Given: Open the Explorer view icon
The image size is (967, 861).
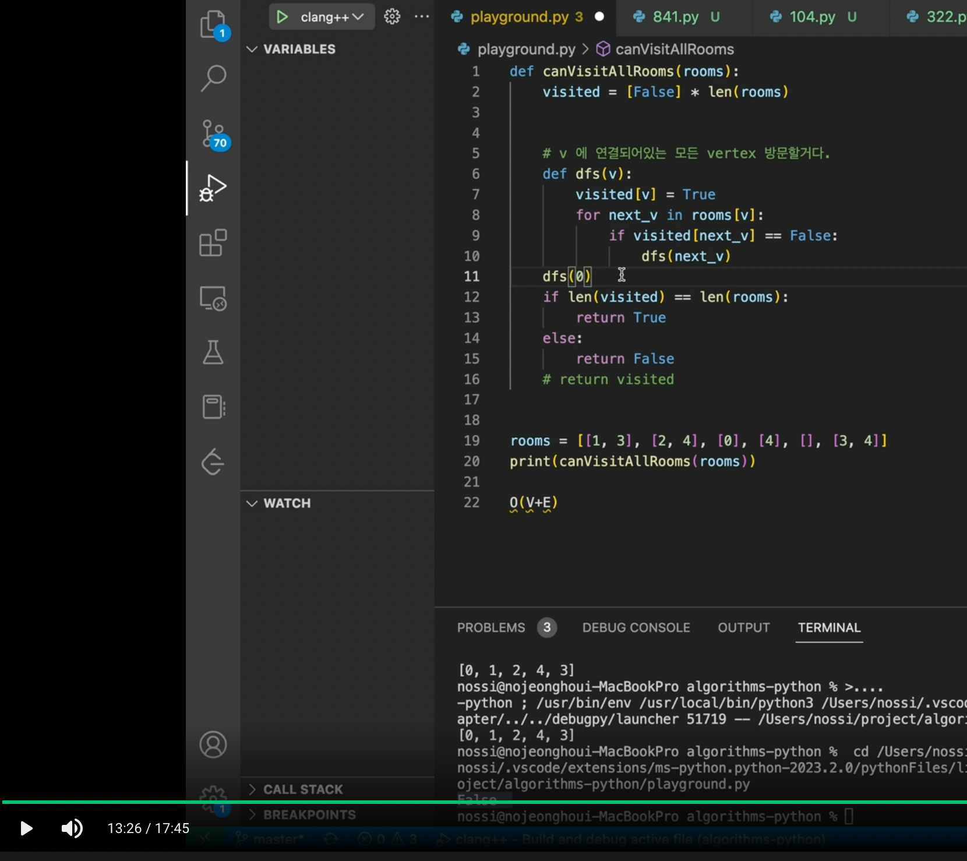Looking at the screenshot, I should [213, 25].
